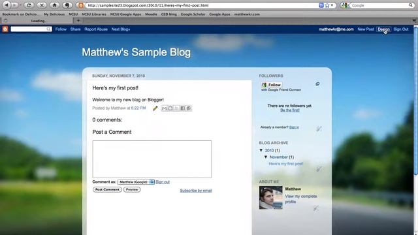
Task: Open the back/forward history dropdown arrow
Action: point(20,5)
